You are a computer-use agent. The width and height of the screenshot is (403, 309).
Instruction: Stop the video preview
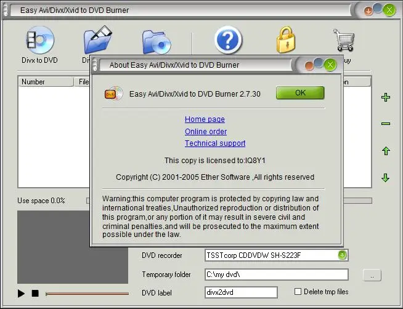[35, 293]
